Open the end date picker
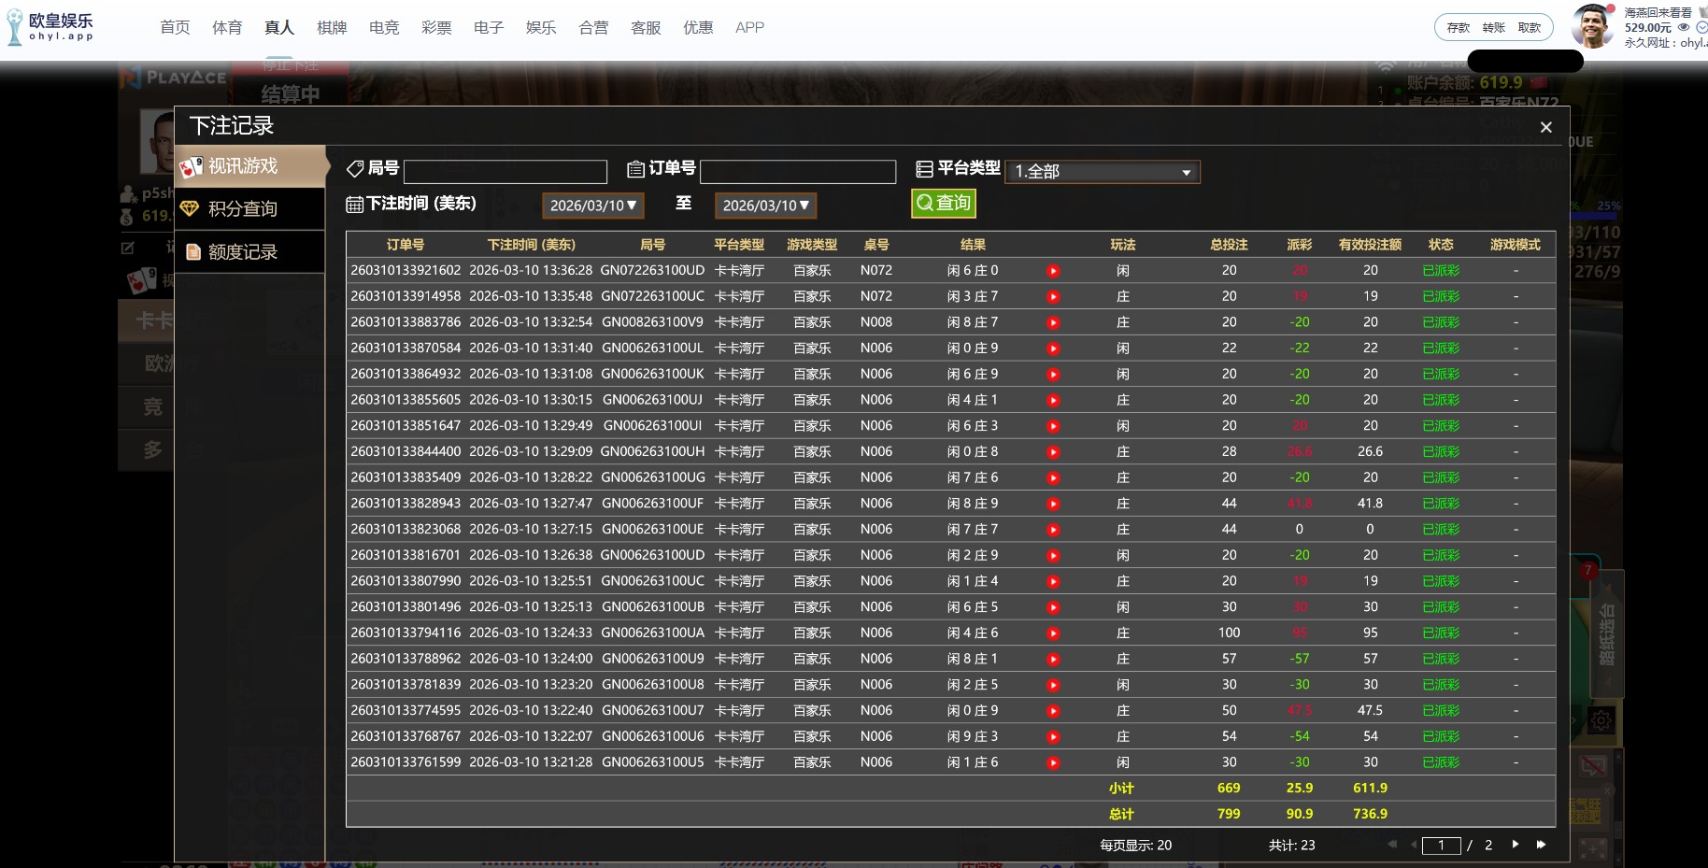This screenshot has height=868, width=1708. click(x=765, y=206)
